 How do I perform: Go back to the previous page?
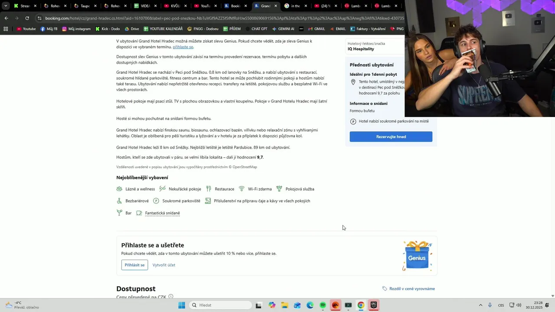click(x=6, y=18)
